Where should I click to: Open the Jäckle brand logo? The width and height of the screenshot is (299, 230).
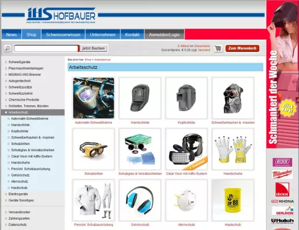pyautogui.click(x=282, y=189)
